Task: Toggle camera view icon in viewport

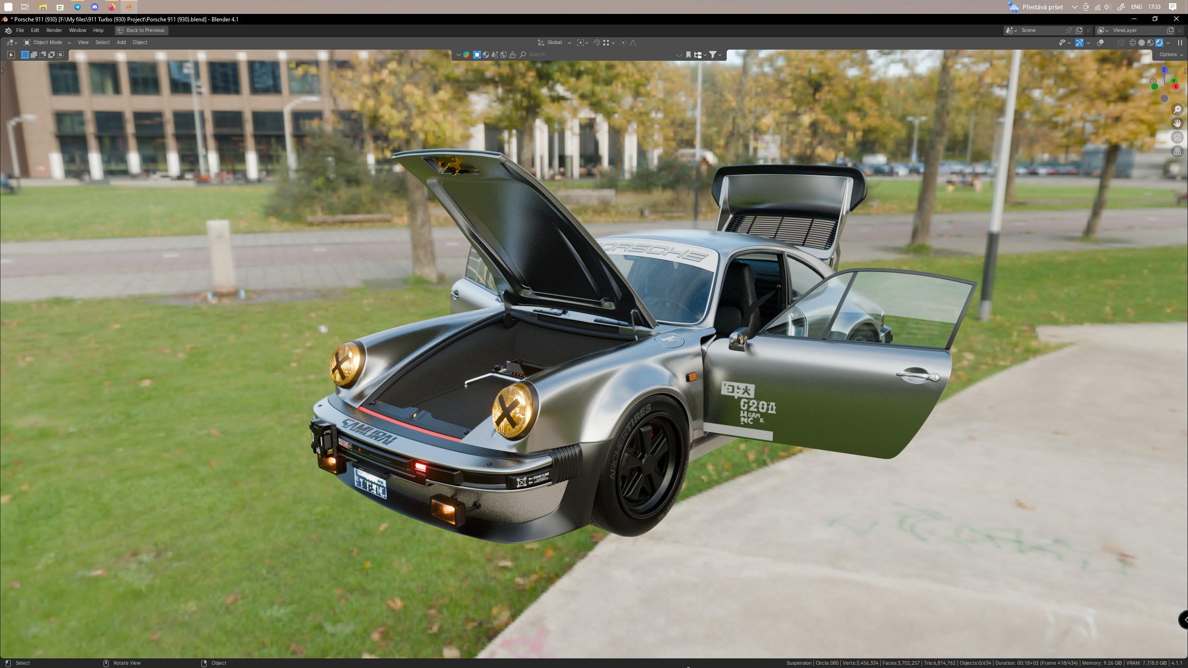Action: (x=1177, y=137)
